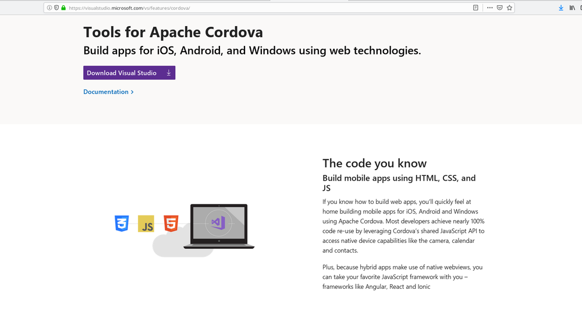Click the CSS3 logo icon
Screen dimensions: 582x326
tap(122, 223)
